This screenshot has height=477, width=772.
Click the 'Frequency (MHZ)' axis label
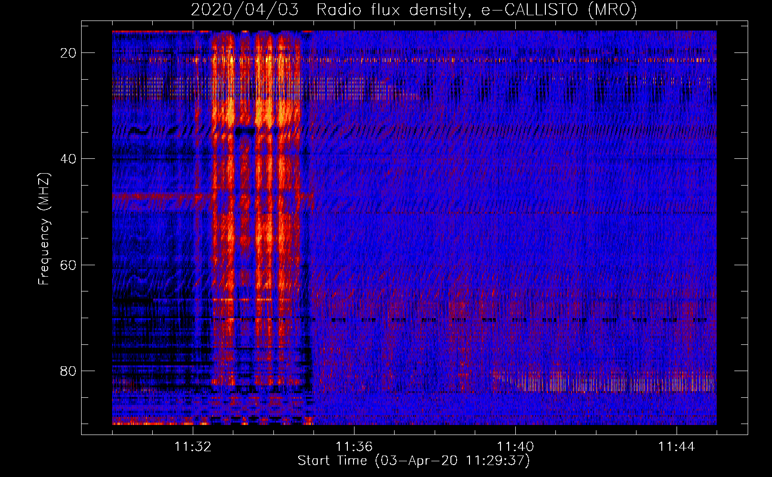coord(44,229)
